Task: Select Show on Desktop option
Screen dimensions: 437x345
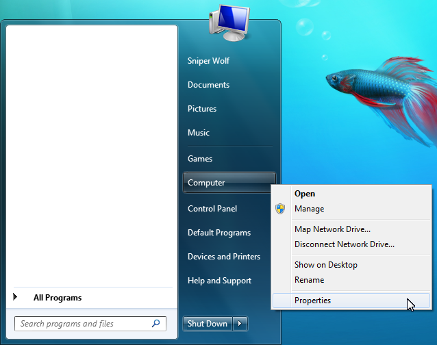Action: [x=351, y=265]
